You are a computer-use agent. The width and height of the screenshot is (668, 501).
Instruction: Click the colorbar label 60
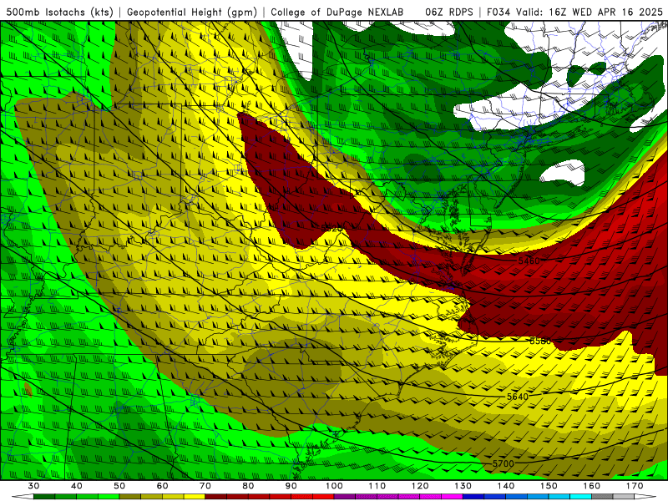[x=162, y=486]
